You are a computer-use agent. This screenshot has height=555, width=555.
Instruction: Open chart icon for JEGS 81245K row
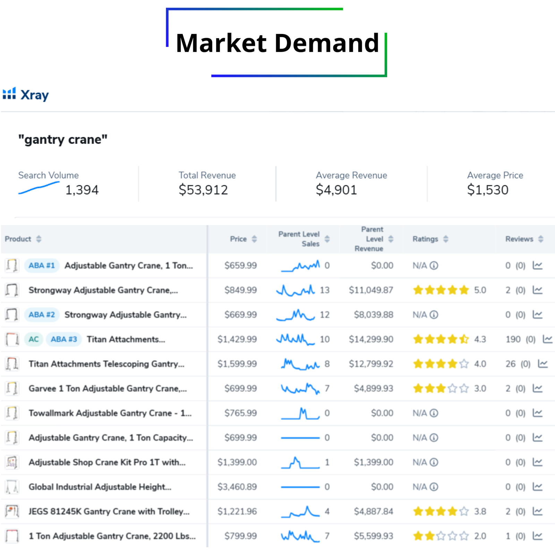[538, 512]
